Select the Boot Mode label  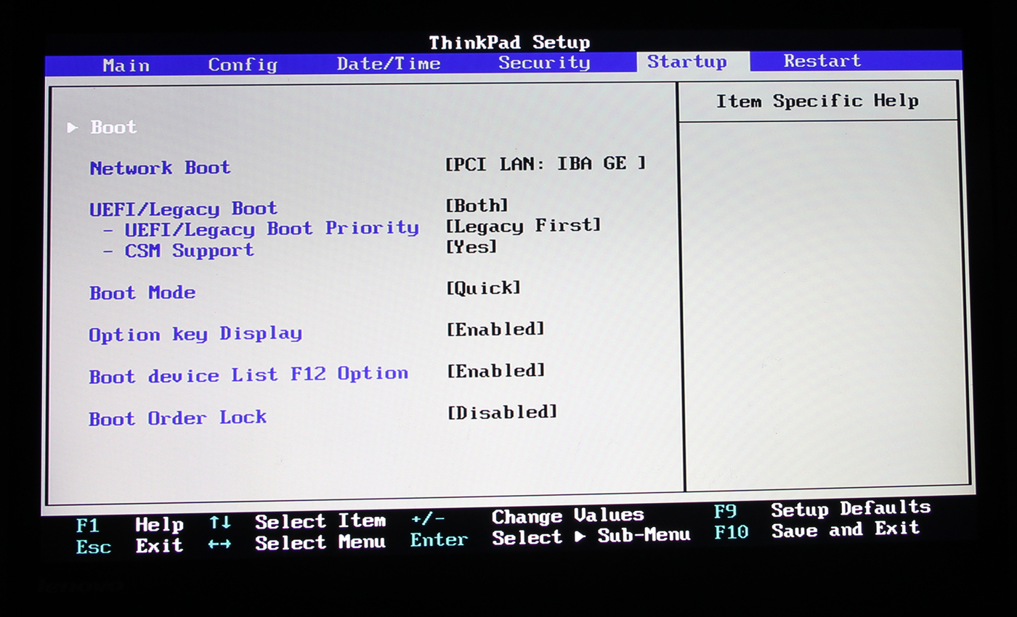tap(142, 293)
